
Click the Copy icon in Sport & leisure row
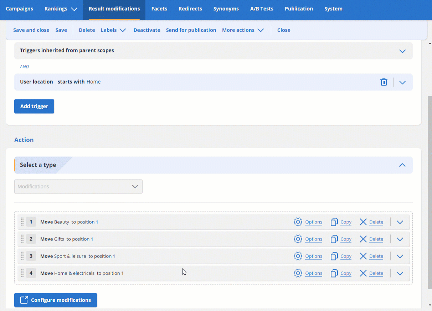[x=334, y=256]
